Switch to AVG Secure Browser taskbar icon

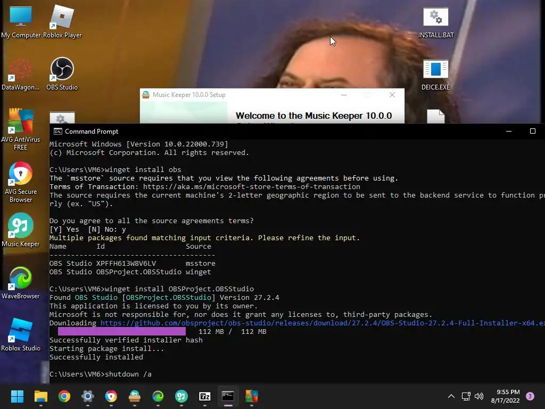click(x=111, y=396)
